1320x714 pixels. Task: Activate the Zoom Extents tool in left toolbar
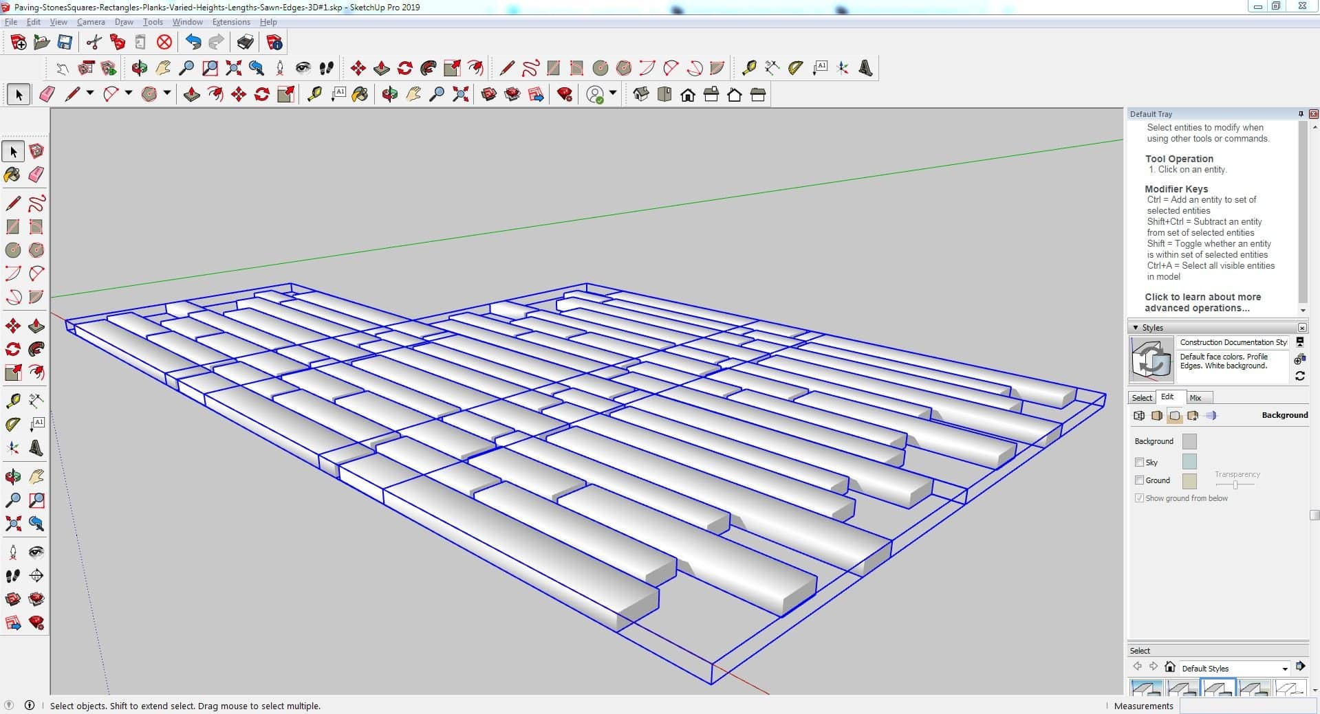tap(12, 524)
